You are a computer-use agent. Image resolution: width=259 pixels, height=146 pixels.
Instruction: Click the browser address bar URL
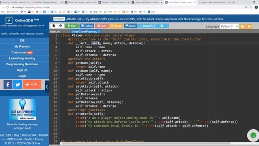[32, 7]
